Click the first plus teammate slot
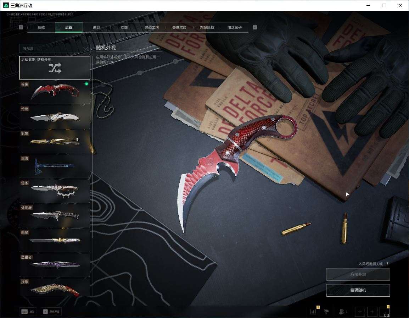 pos(360,312)
